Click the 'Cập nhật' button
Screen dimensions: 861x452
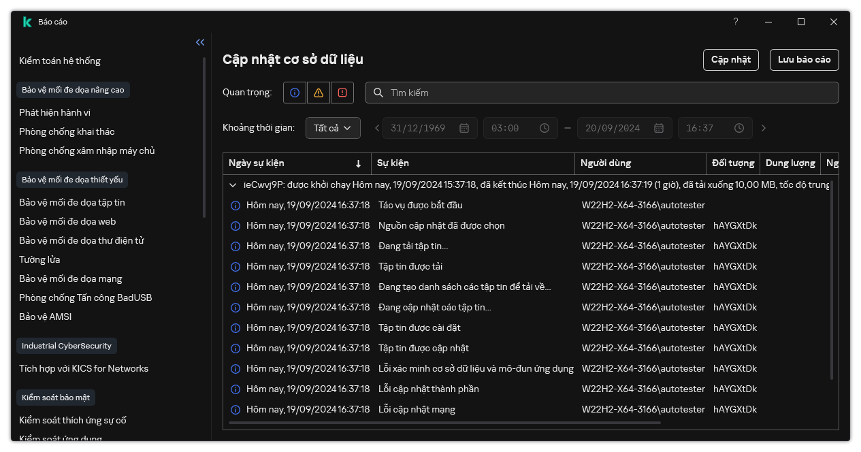point(730,60)
